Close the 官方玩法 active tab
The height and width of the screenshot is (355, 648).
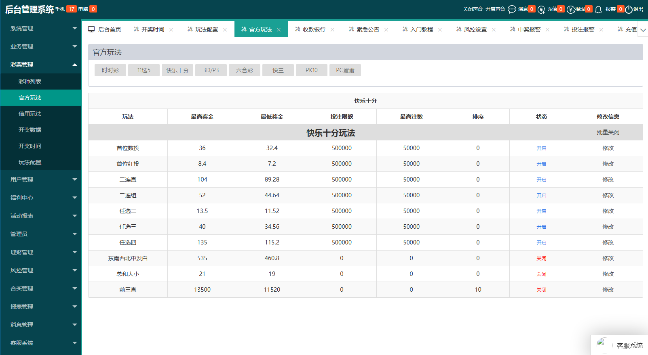tap(279, 29)
